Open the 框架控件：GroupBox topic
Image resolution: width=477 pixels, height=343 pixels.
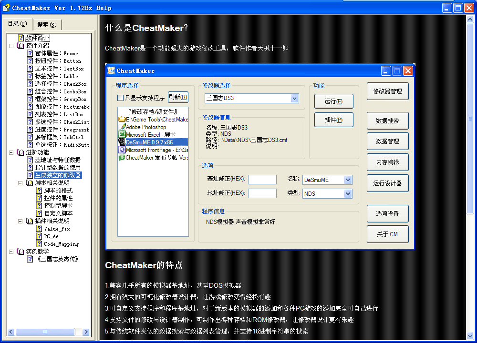pyautogui.click(x=61, y=99)
